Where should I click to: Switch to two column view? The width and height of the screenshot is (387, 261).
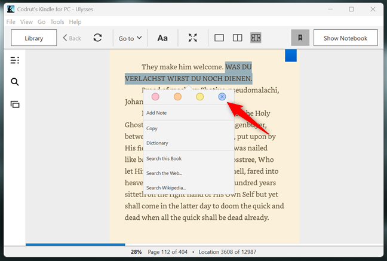pos(237,38)
